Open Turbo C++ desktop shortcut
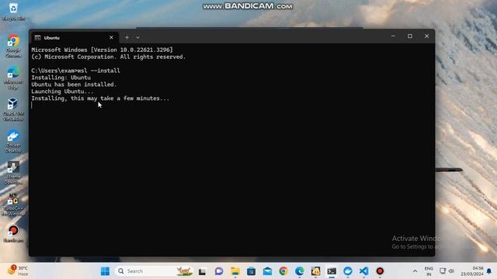This screenshot has height=279, width=497. [x=13, y=205]
